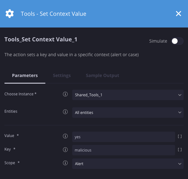The height and width of the screenshot is (179, 188).
Task: Focus the Key field containing malicious
Action: (x=124, y=150)
